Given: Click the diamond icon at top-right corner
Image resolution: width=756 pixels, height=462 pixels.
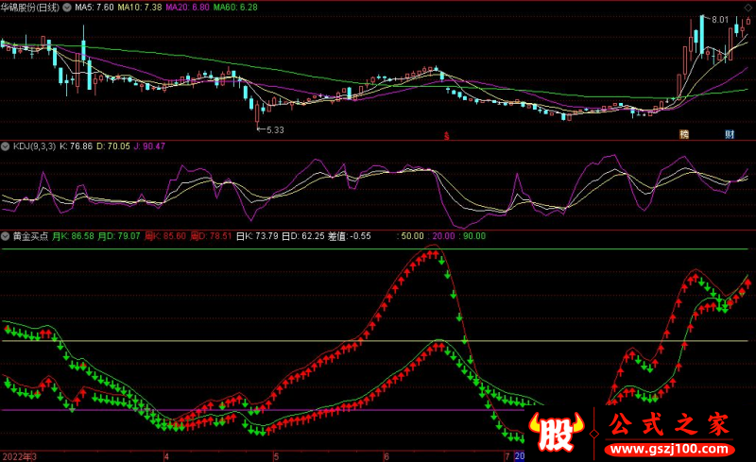Looking at the screenshot, I should 749,6.
